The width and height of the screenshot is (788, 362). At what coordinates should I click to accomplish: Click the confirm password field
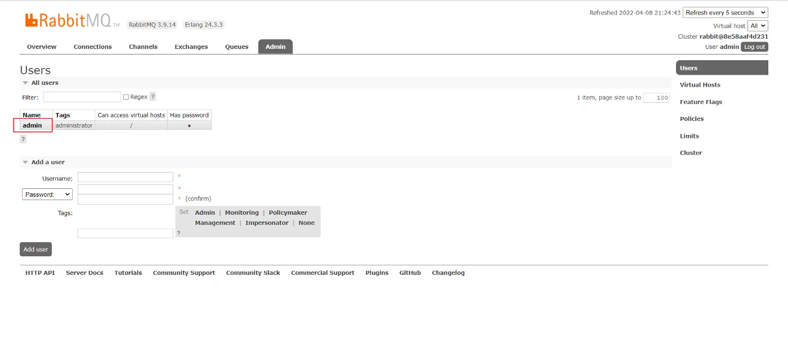pyautogui.click(x=126, y=200)
